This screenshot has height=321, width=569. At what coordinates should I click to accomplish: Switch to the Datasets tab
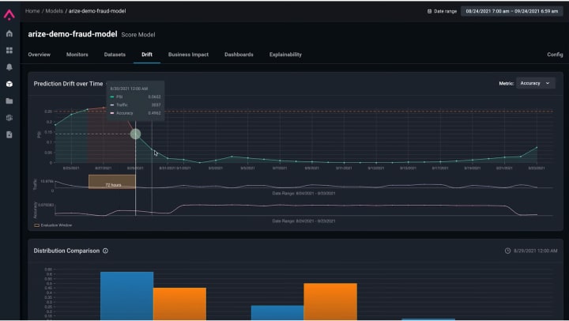point(115,55)
